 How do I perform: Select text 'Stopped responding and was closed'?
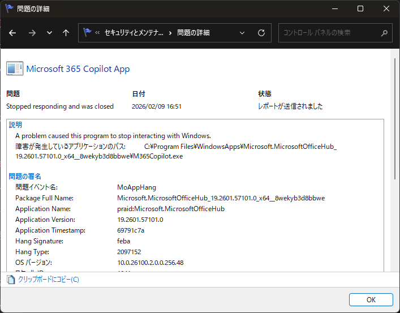60,106
